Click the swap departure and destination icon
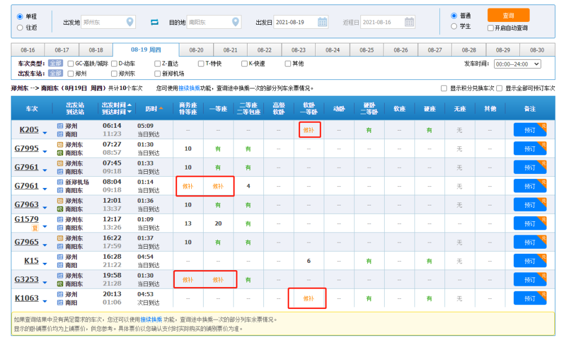Viewport: 564px width, 345px height. [155, 22]
